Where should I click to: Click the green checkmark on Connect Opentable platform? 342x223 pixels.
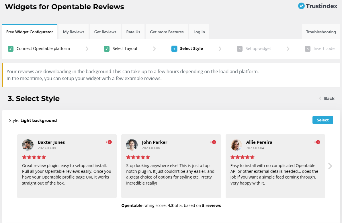(x=11, y=49)
